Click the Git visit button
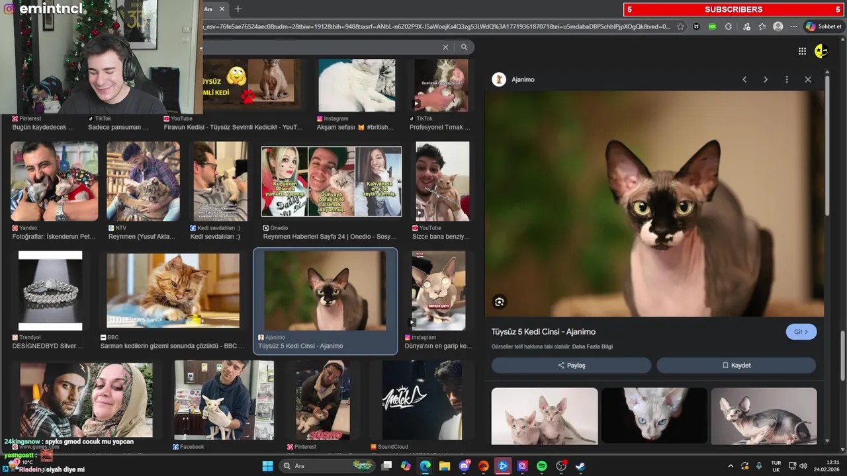This screenshot has height=476, width=847. pos(801,332)
